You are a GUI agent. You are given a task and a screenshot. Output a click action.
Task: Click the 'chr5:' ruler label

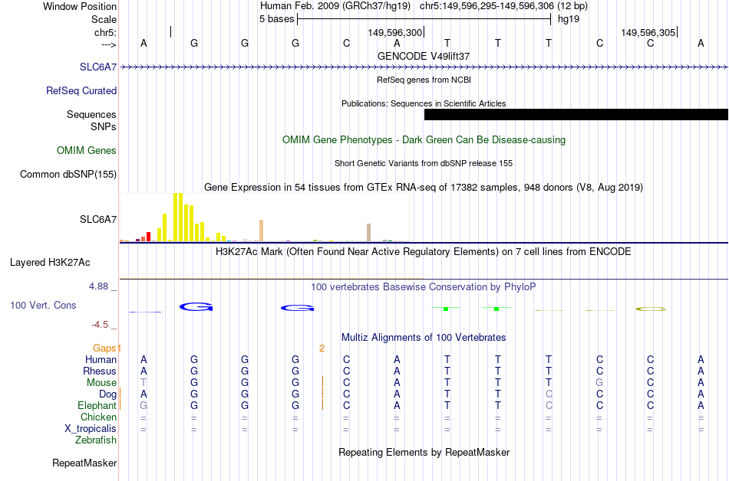pos(106,32)
